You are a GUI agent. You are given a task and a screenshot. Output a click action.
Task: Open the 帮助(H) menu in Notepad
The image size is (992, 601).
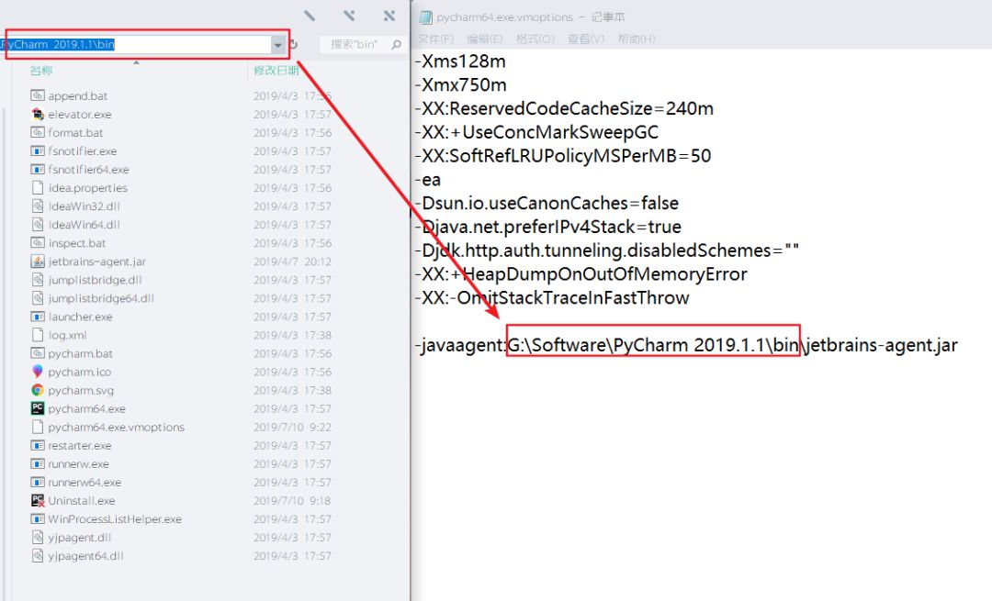637,39
